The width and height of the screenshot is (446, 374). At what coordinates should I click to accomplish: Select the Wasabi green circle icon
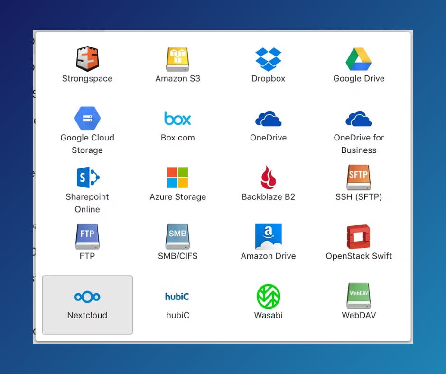(268, 296)
